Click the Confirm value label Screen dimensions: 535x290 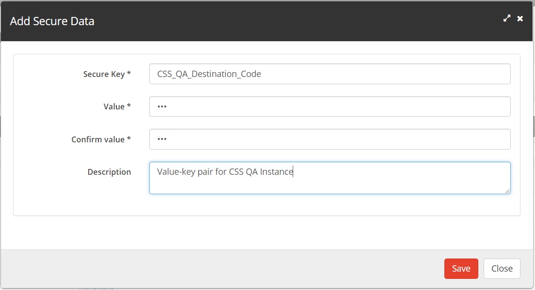tap(101, 139)
